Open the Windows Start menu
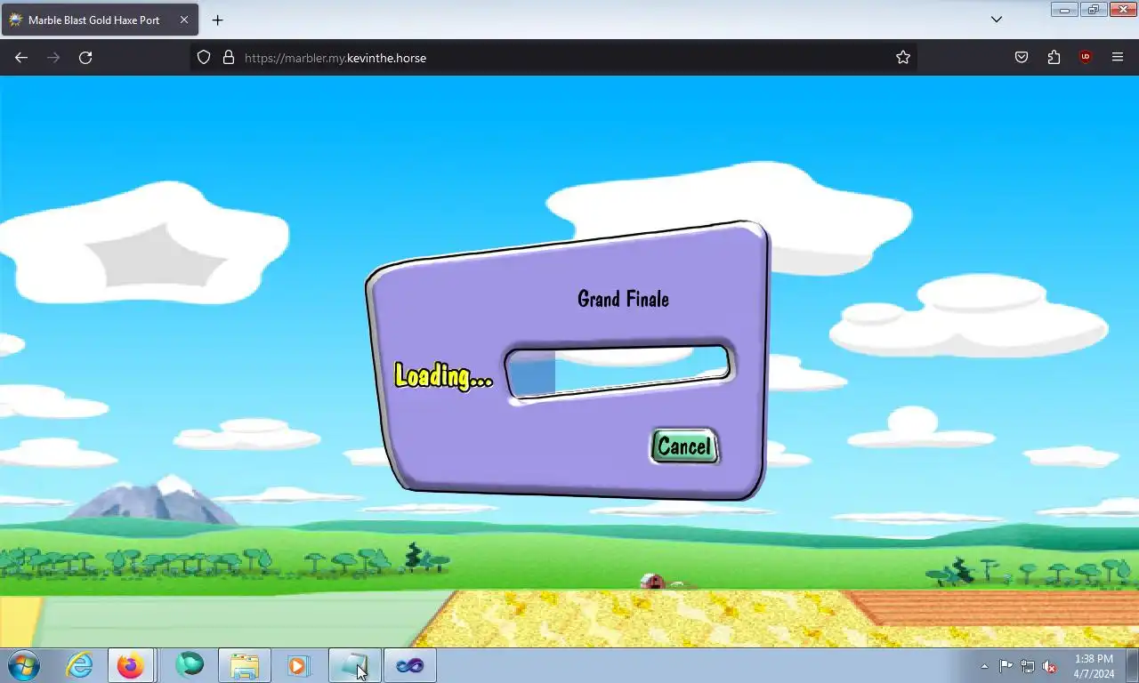Viewport: 1139px width, 683px height. point(23,665)
